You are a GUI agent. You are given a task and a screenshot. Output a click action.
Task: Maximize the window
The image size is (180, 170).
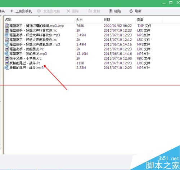coord(171,3)
